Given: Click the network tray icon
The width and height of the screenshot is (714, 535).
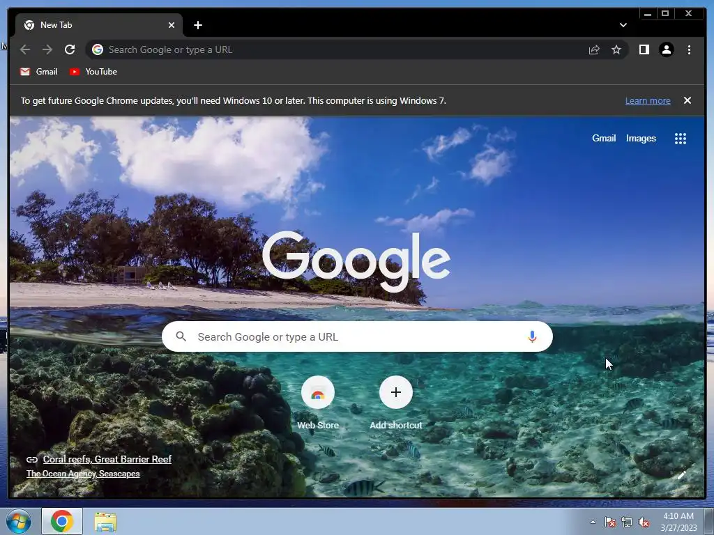Looking at the screenshot, I should [x=627, y=522].
